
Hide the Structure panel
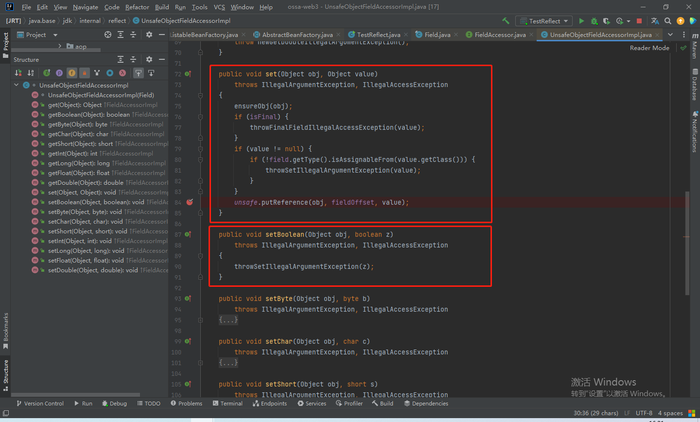coord(162,59)
